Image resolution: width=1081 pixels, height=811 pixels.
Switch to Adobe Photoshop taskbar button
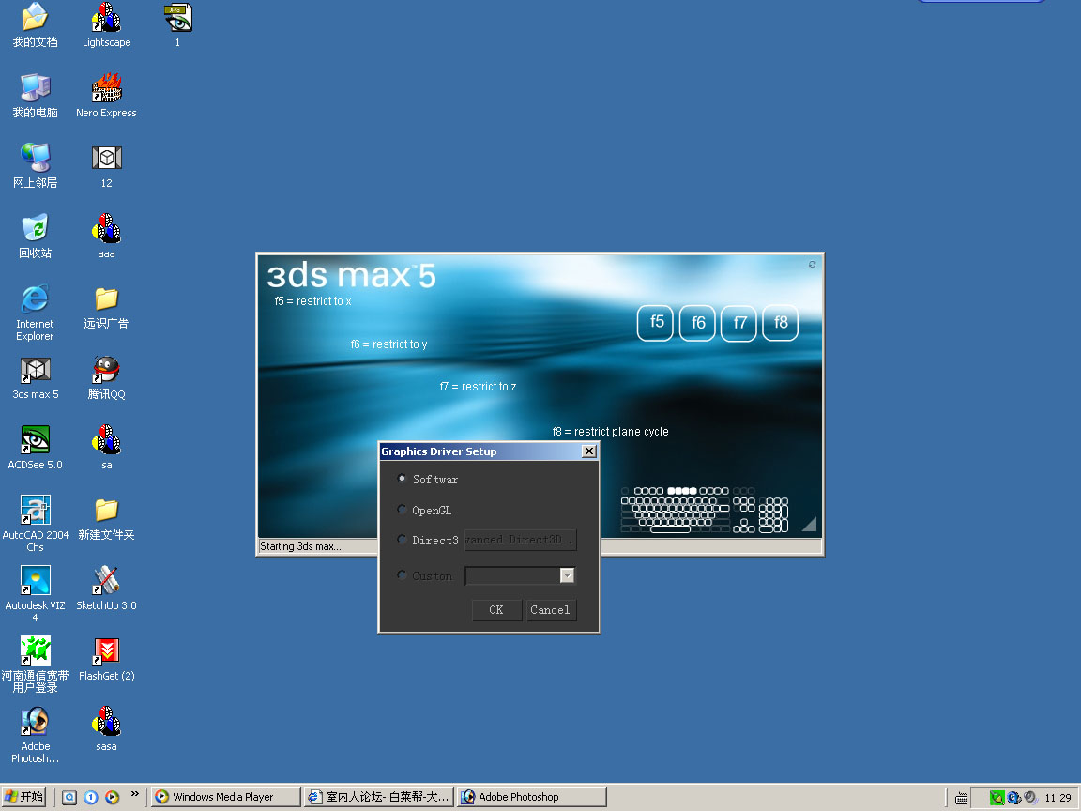tap(532, 797)
